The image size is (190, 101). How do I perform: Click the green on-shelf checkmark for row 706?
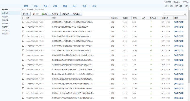point(151,98)
